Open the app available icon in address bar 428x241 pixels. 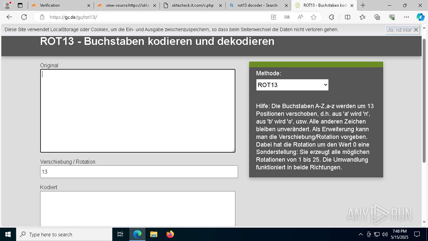point(274,17)
